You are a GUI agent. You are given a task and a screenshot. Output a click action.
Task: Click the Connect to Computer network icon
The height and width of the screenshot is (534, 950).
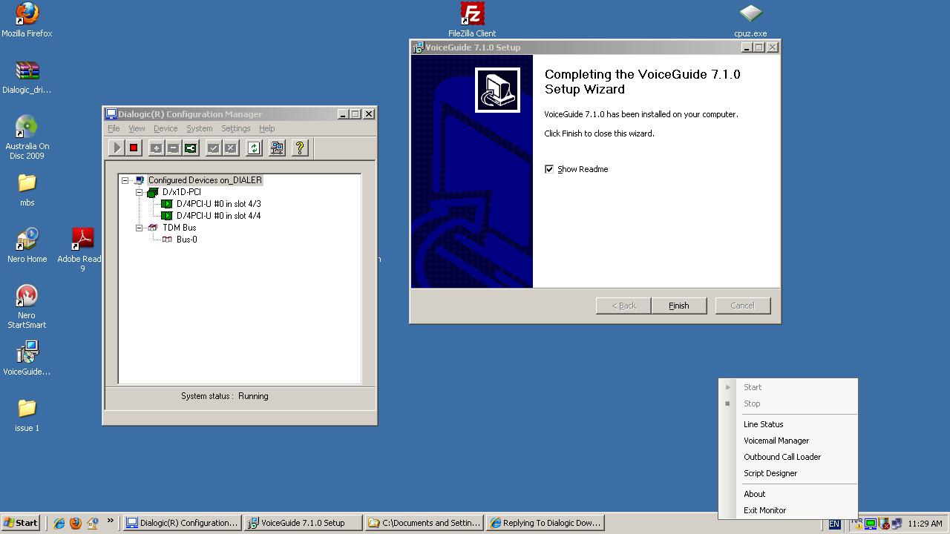click(x=277, y=148)
